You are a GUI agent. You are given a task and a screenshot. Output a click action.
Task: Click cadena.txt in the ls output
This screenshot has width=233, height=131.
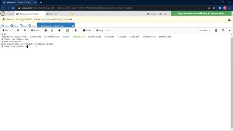pyautogui.click(x=36, y=37)
